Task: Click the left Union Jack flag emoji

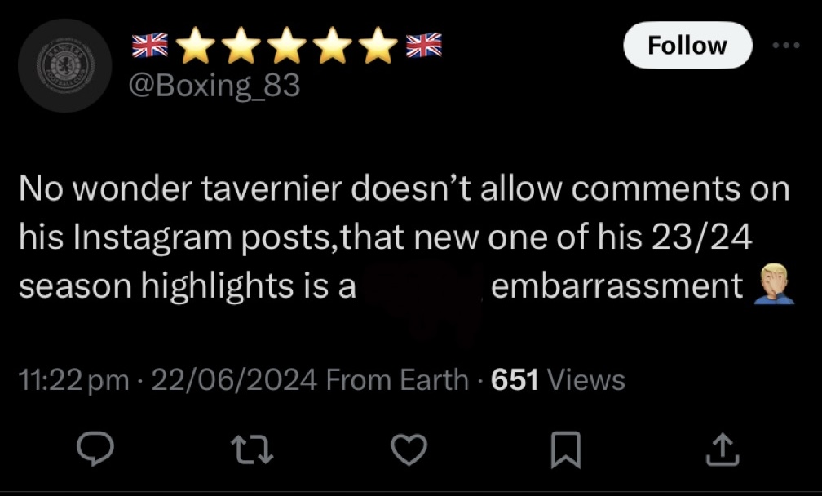Action: (x=150, y=45)
